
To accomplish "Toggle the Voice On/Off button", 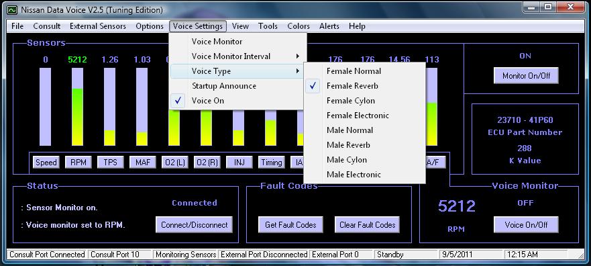I will coord(526,224).
